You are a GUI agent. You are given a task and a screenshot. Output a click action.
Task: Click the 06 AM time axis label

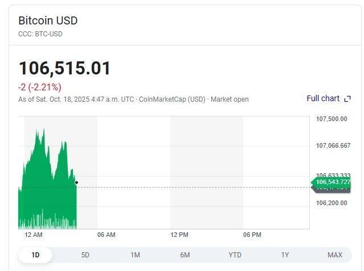[107, 235]
